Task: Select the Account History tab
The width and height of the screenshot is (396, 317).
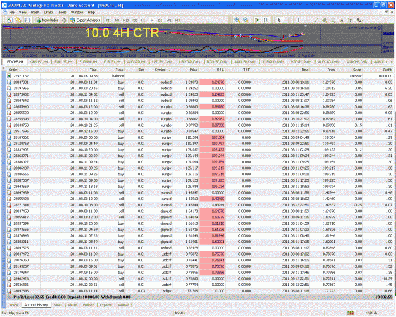Action: (36, 305)
